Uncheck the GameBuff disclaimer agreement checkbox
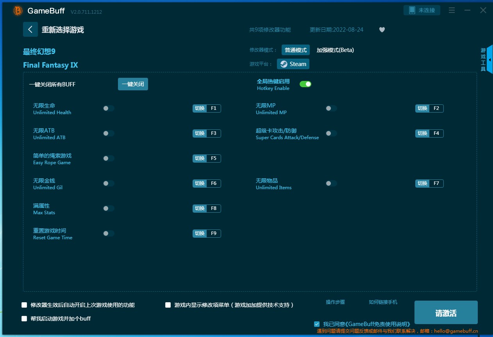Viewport: 493px width, 337px height. coord(317,324)
